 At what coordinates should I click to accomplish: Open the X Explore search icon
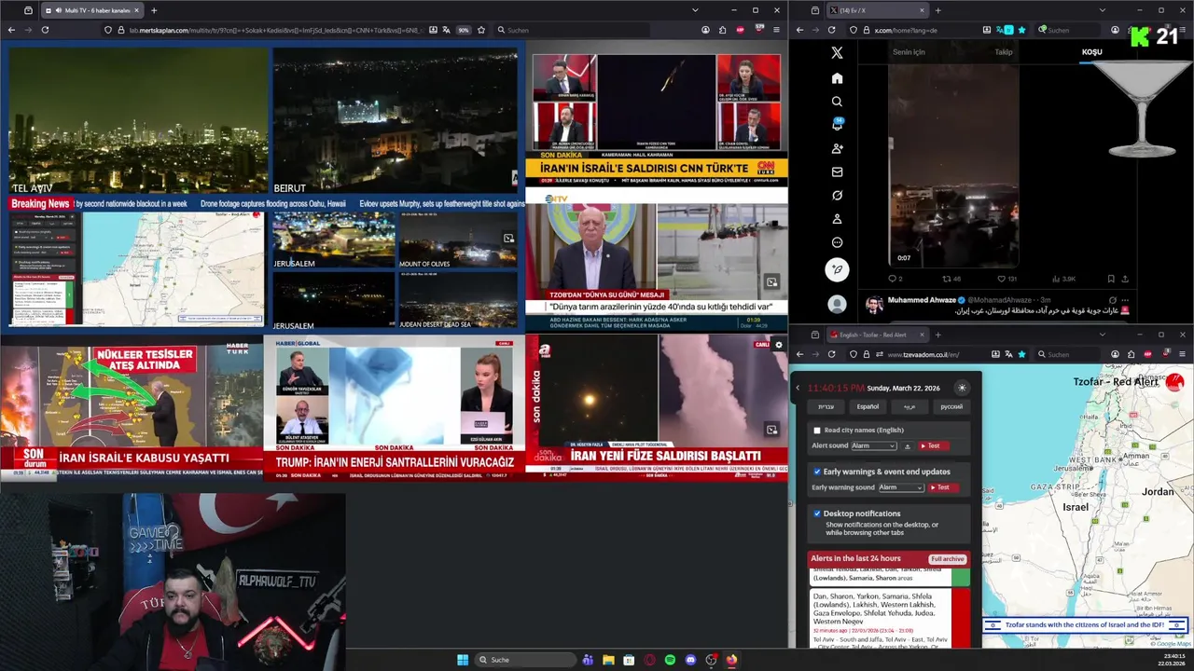pos(837,102)
